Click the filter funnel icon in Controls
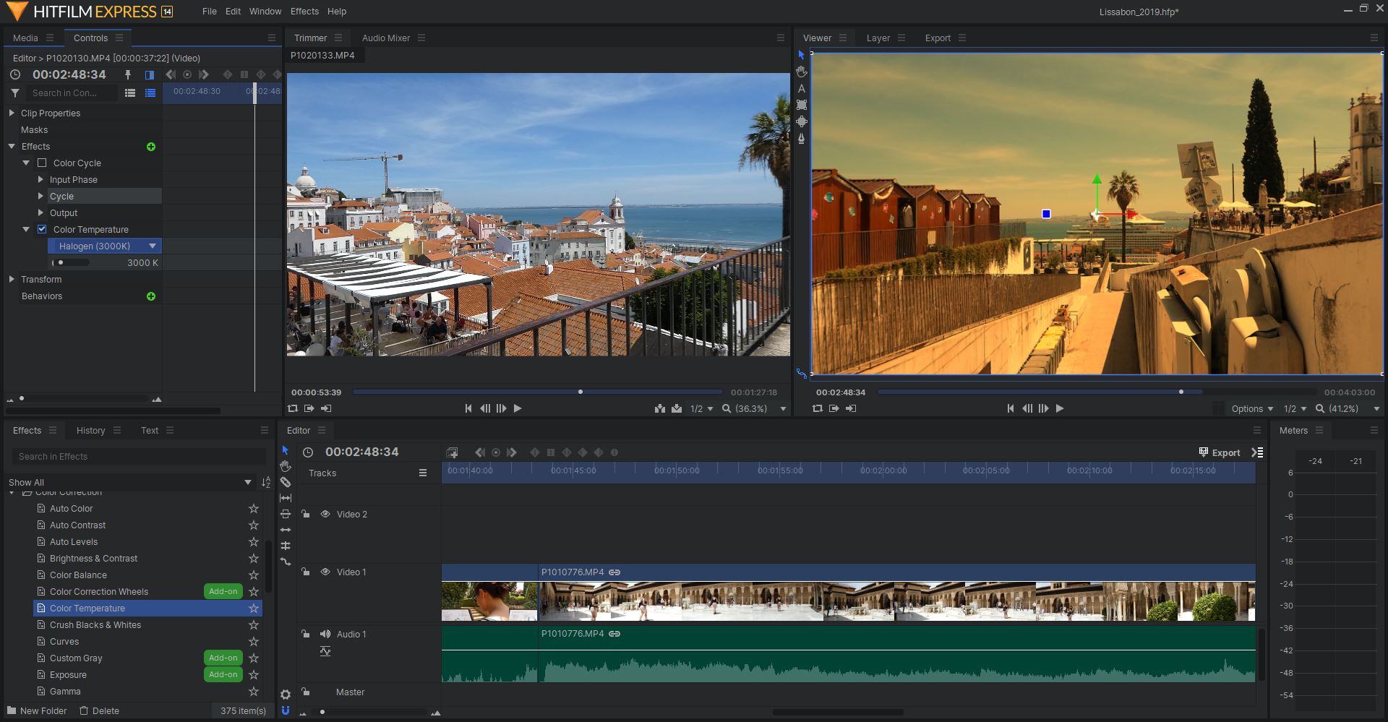This screenshot has width=1388, height=722. point(15,93)
